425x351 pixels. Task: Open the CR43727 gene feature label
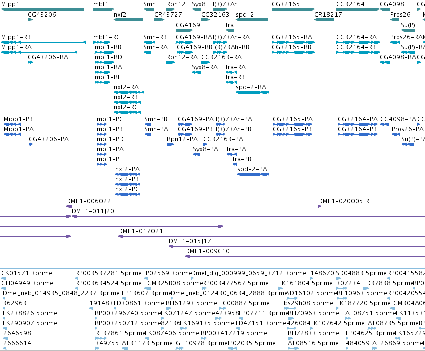click(168, 14)
